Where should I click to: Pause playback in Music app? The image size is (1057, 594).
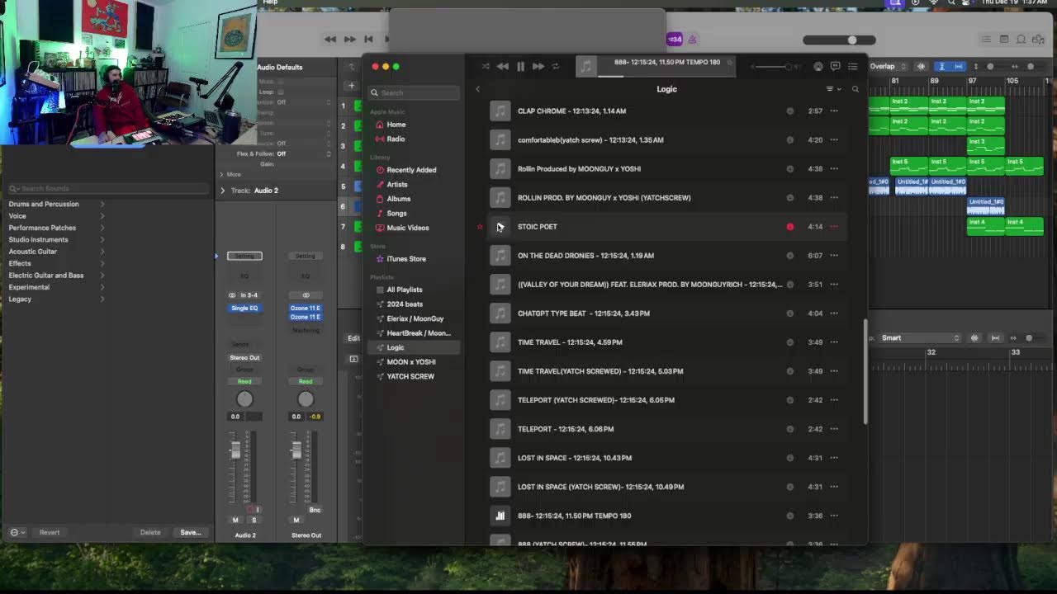tap(520, 67)
